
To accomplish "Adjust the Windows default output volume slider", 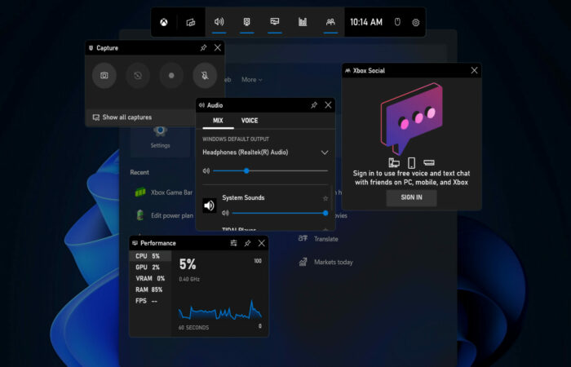I will point(270,170).
